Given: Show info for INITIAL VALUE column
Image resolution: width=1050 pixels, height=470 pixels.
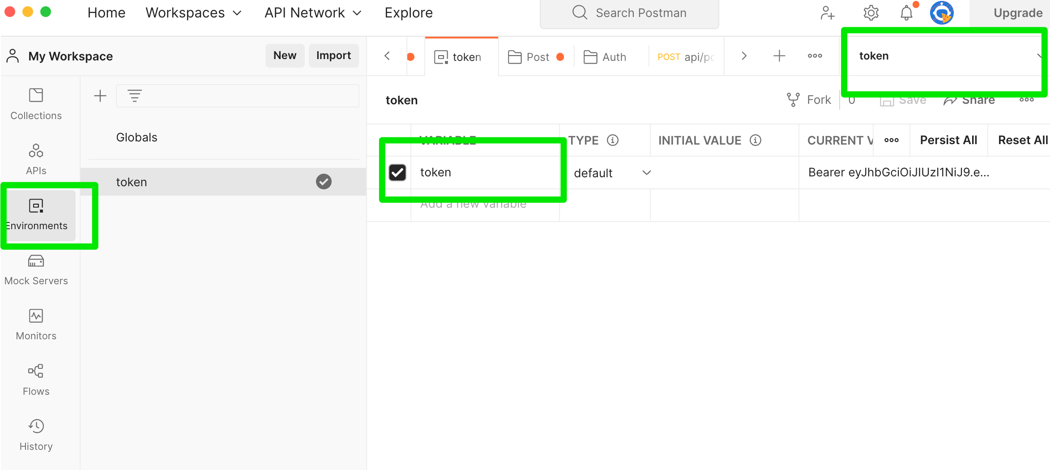Looking at the screenshot, I should 755,140.
